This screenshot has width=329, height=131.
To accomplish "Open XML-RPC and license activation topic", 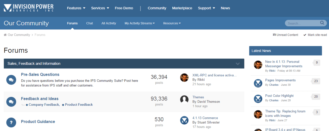I will click(214, 75).
